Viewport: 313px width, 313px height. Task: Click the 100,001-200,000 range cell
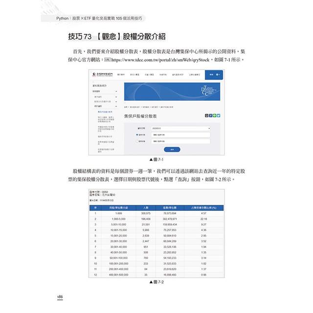[118, 264]
